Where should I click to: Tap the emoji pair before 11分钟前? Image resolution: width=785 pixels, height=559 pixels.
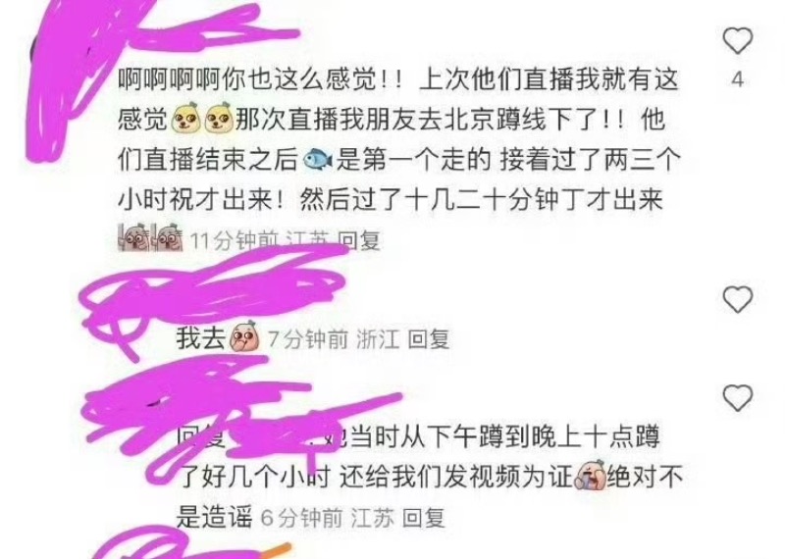tap(150, 237)
